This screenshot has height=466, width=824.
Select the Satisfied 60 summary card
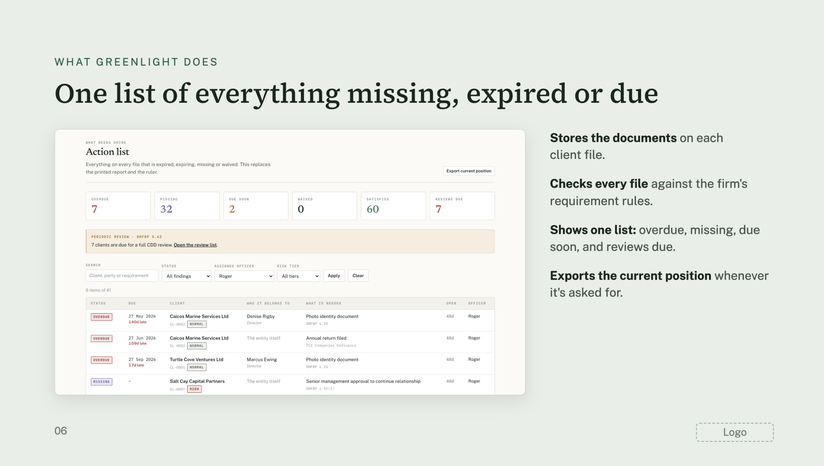(394, 206)
